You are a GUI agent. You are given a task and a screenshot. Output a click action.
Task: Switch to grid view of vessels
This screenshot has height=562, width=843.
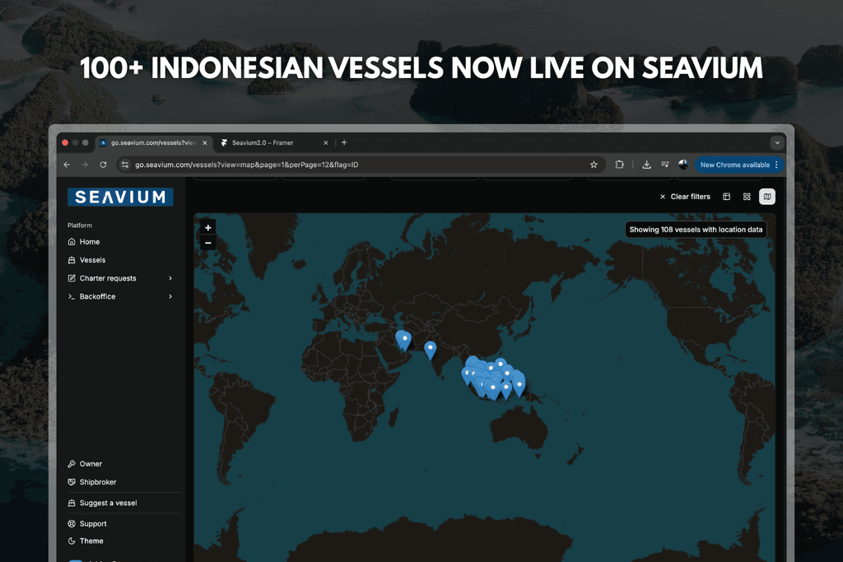(746, 197)
